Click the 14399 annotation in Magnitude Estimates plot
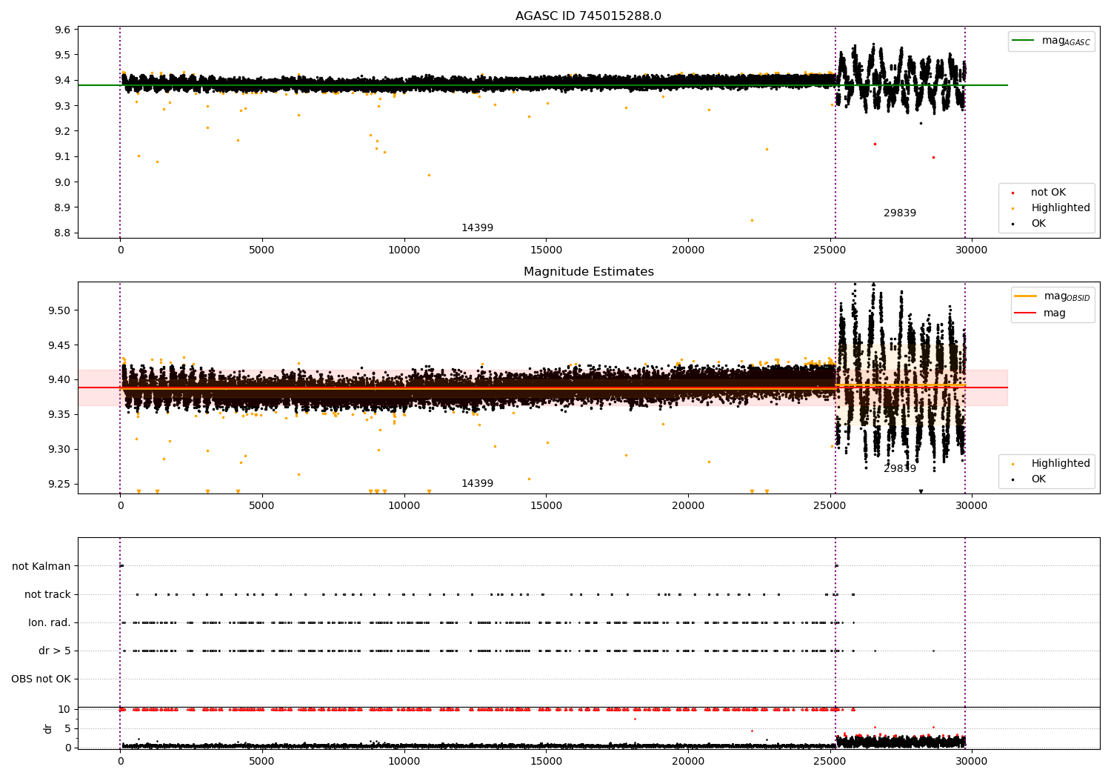The height and width of the screenshot is (778, 1111). (x=477, y=484)
